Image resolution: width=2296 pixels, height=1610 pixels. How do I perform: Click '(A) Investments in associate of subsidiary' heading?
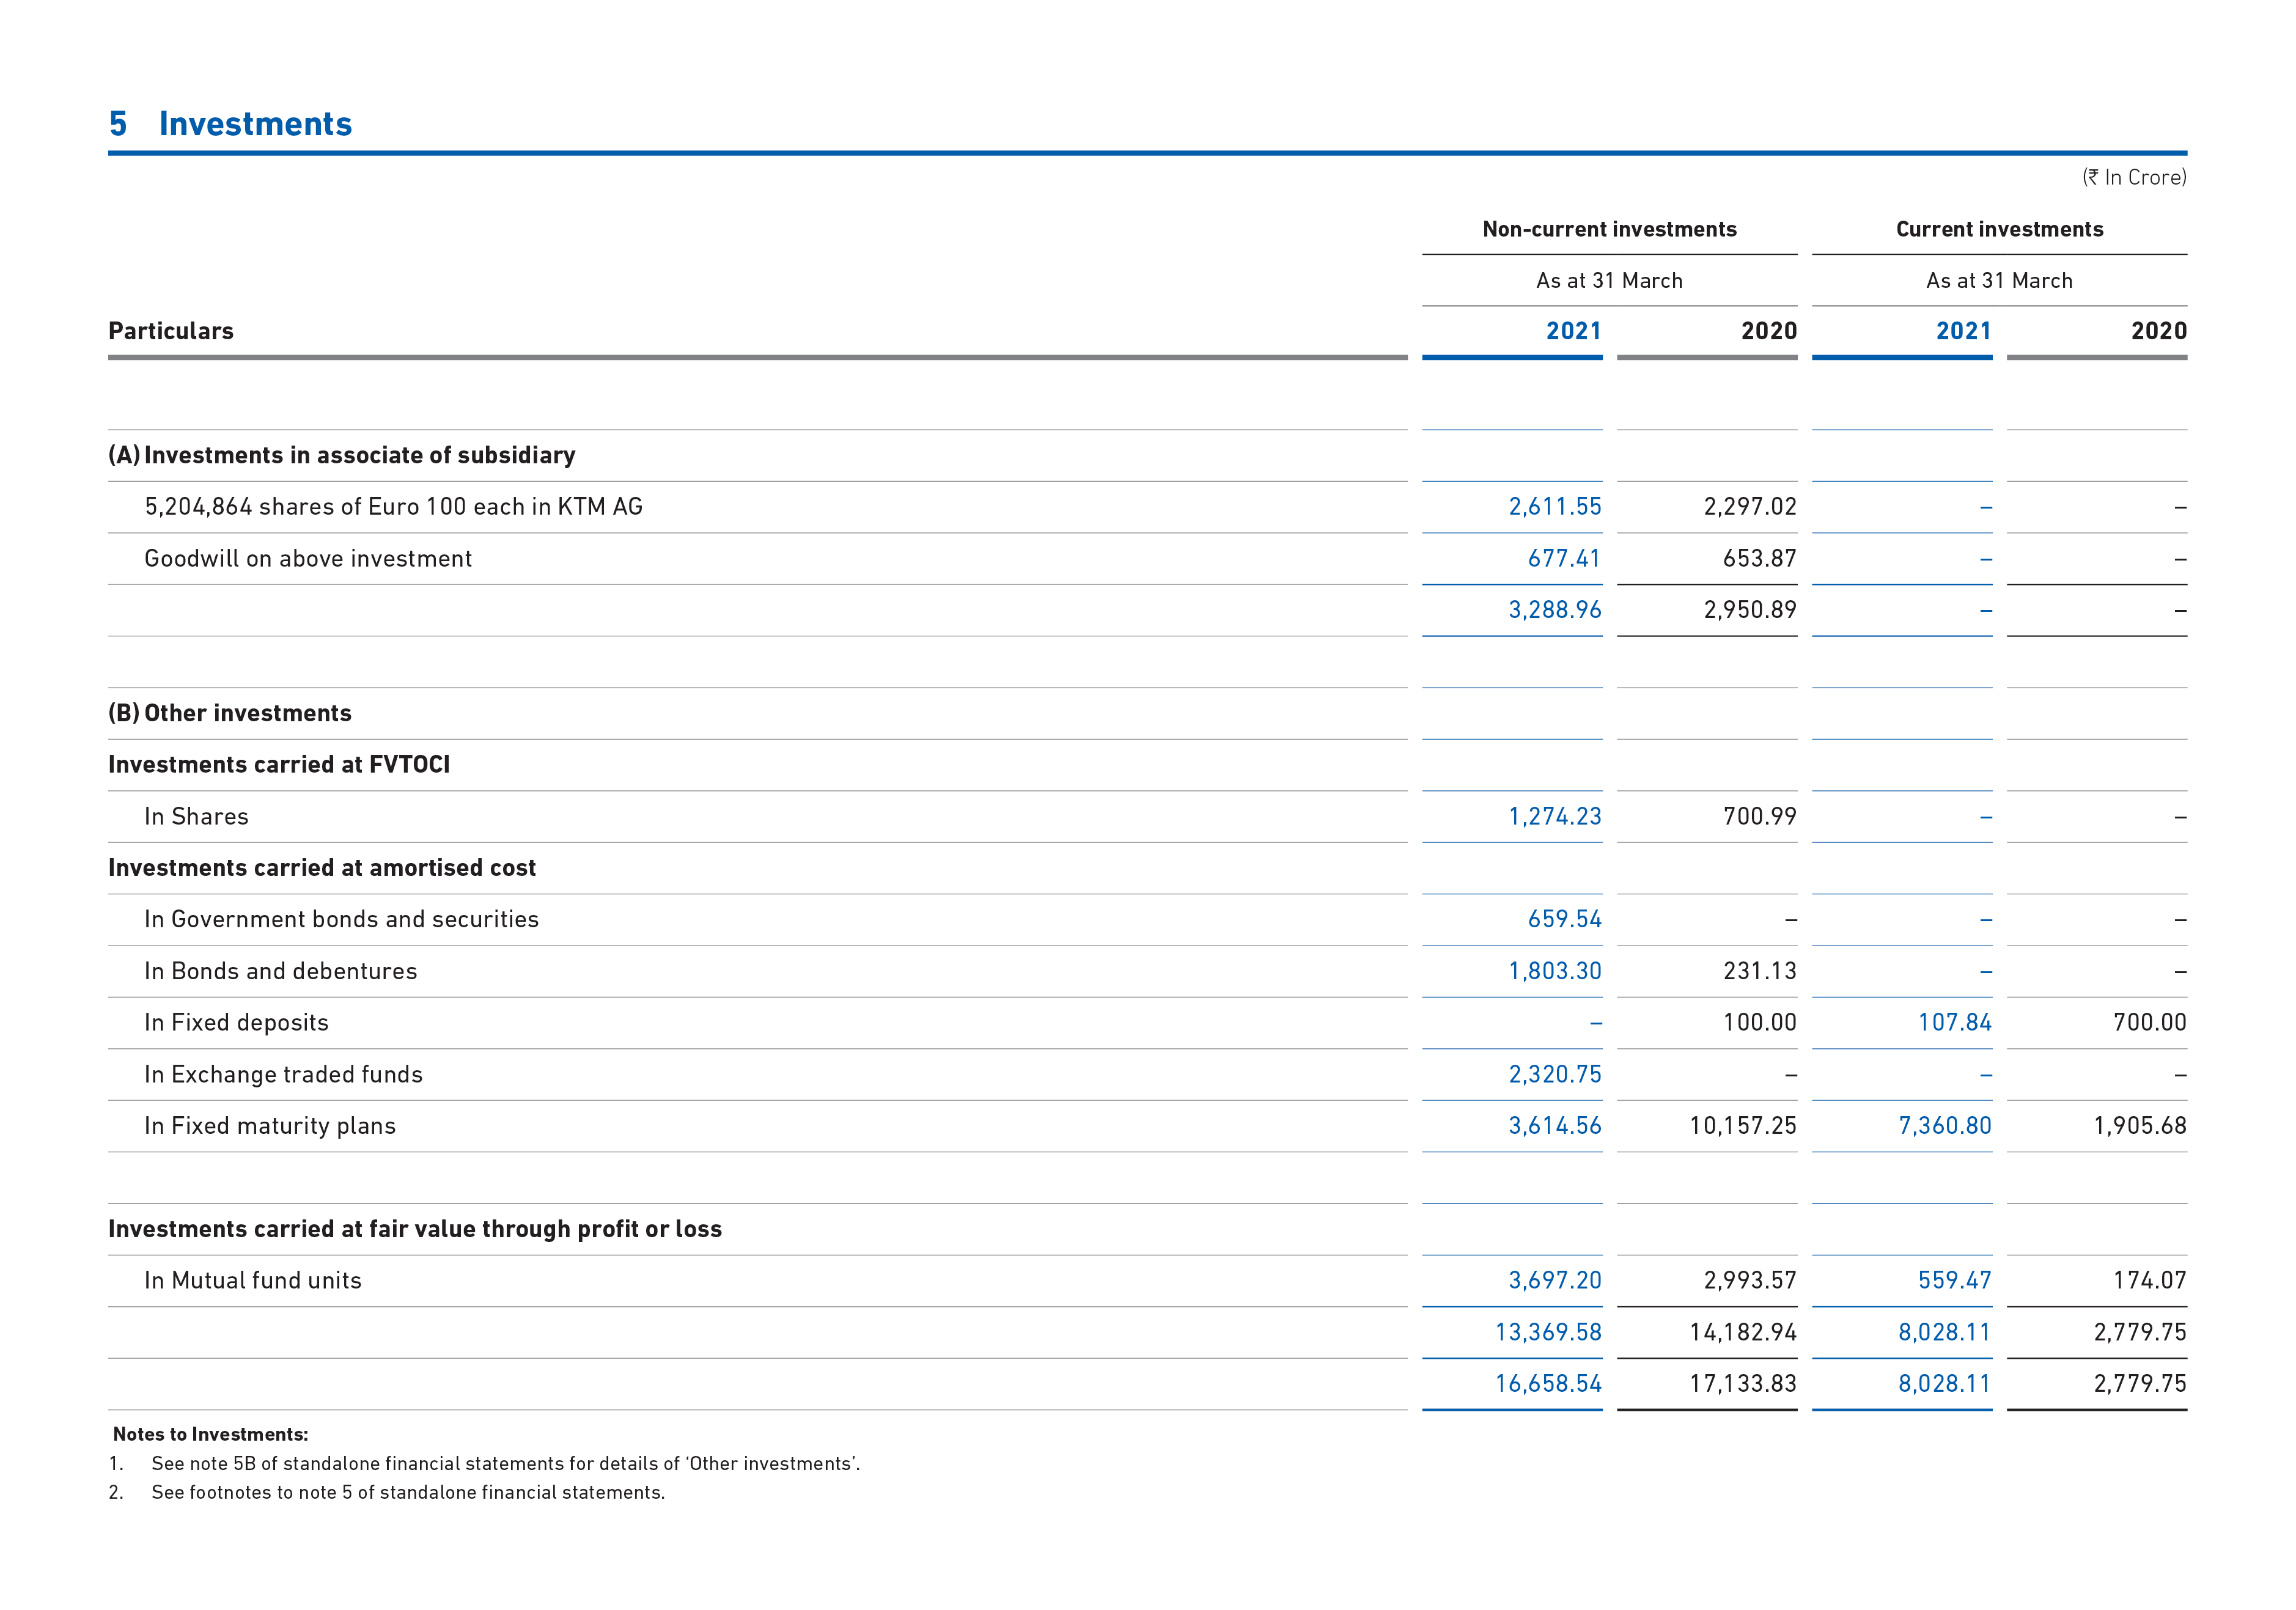[342, 455]
